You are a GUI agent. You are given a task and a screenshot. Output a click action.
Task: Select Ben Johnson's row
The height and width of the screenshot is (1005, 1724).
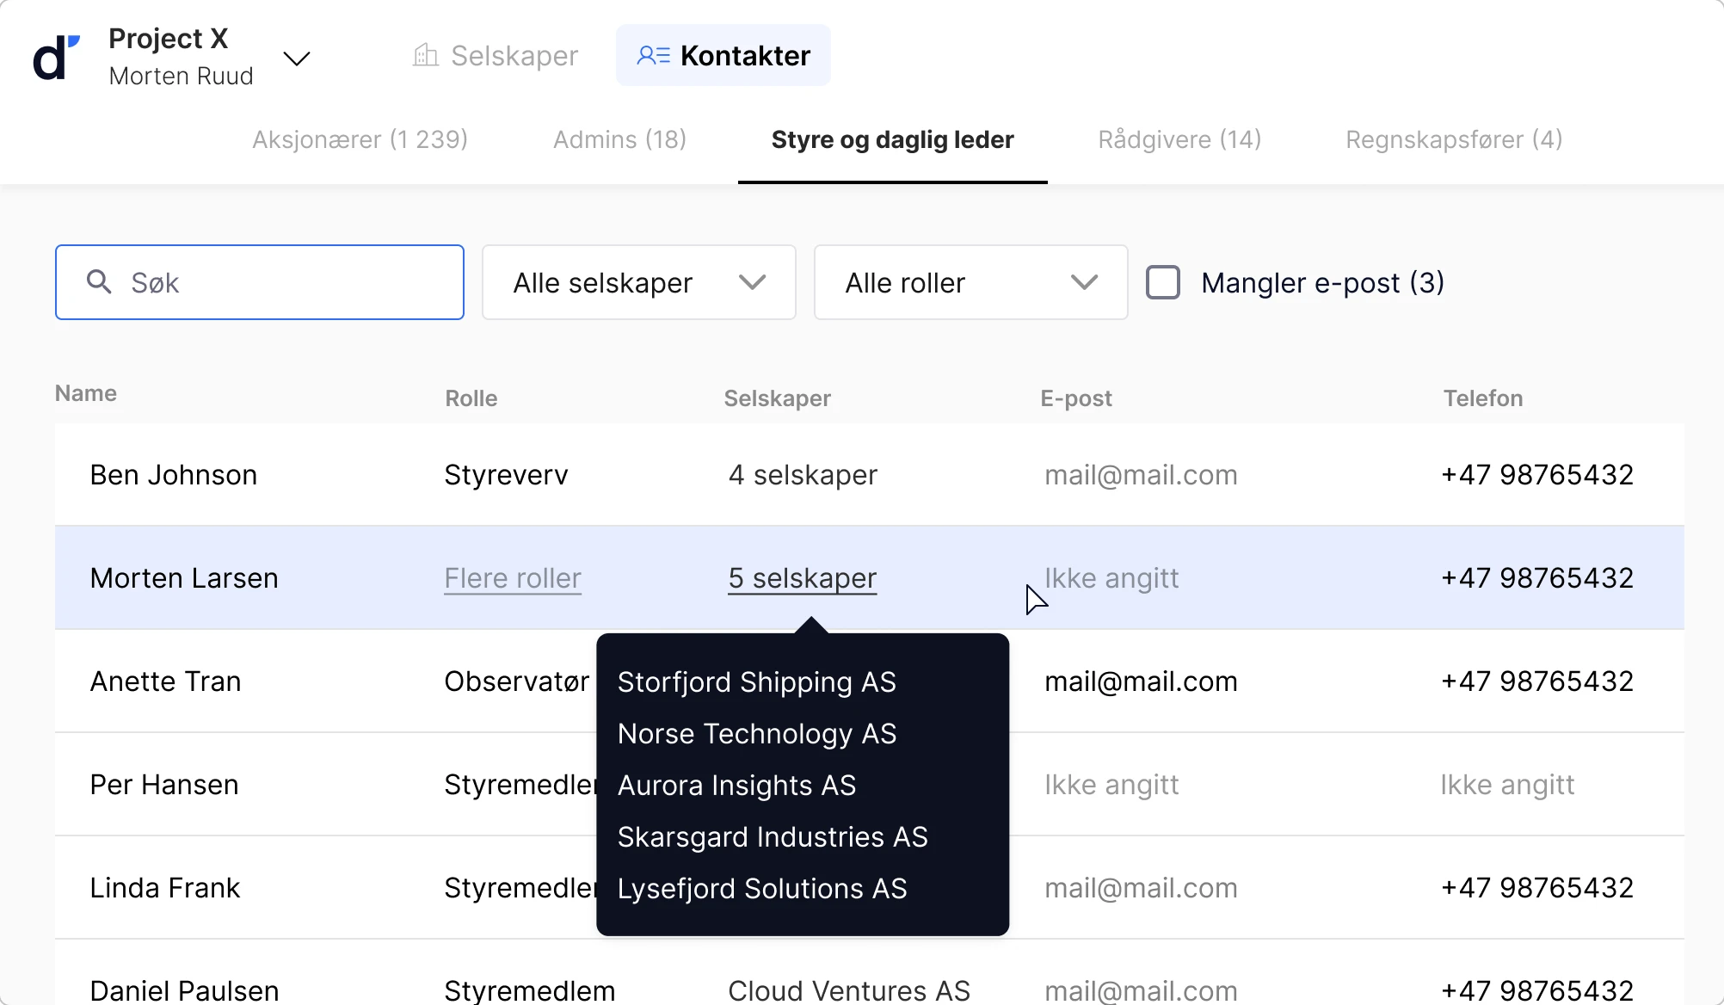point(174,475)
